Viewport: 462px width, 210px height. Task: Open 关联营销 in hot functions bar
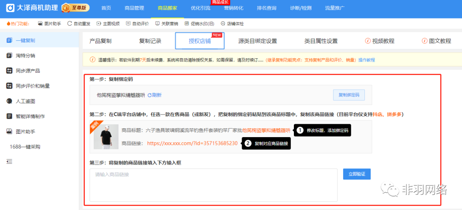click(x=158, y=24)
